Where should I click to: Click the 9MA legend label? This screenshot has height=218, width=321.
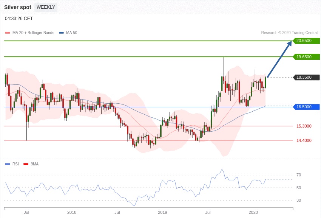pos(35,164)
